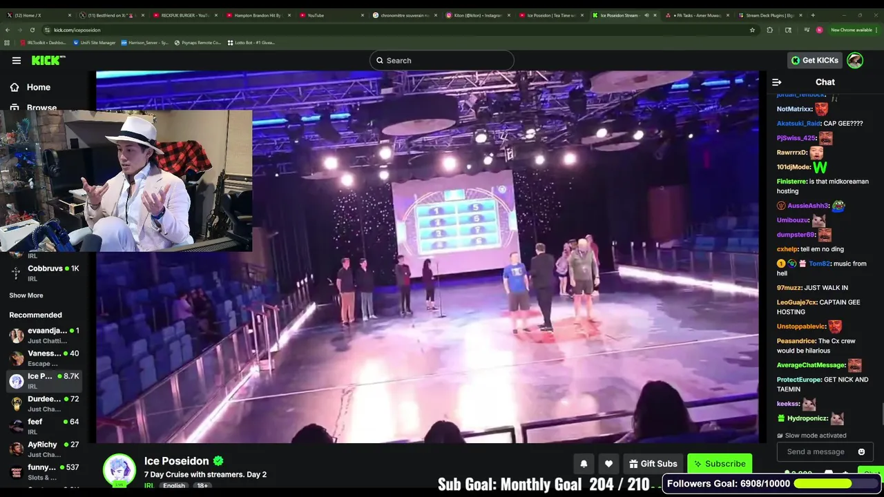Image resolution: width=884 pixels, height=497 pixels.
Task: Click username Peasandrice in chat
Action: pyautogui.click(x=796, y=341)
